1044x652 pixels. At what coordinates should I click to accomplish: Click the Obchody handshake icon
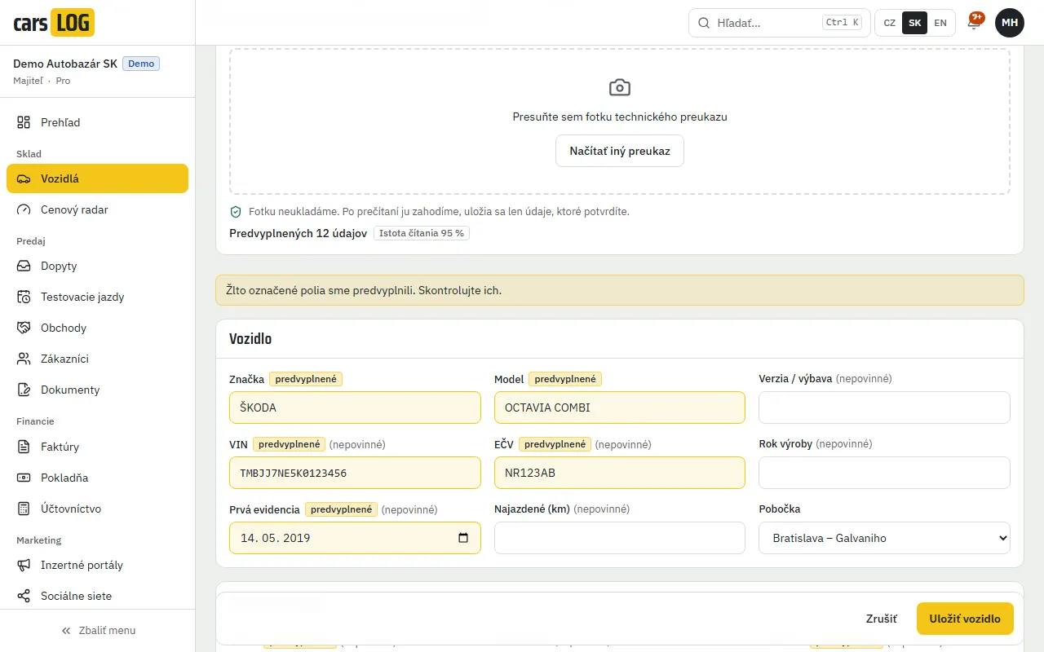point(24,328)
